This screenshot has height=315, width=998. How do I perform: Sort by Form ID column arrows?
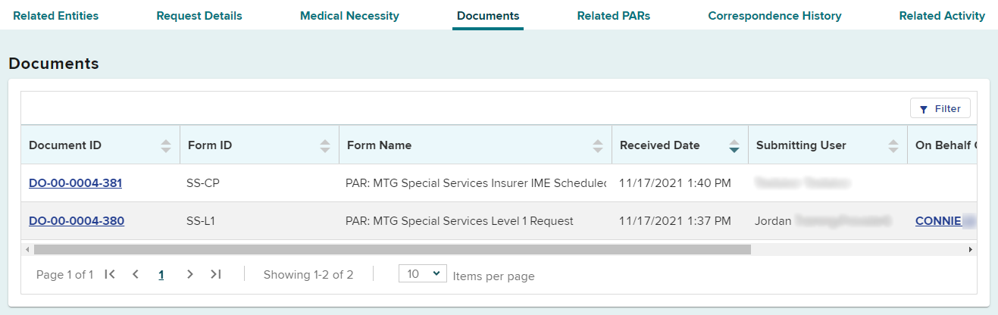pyautogui.click(x=325, y=145)
